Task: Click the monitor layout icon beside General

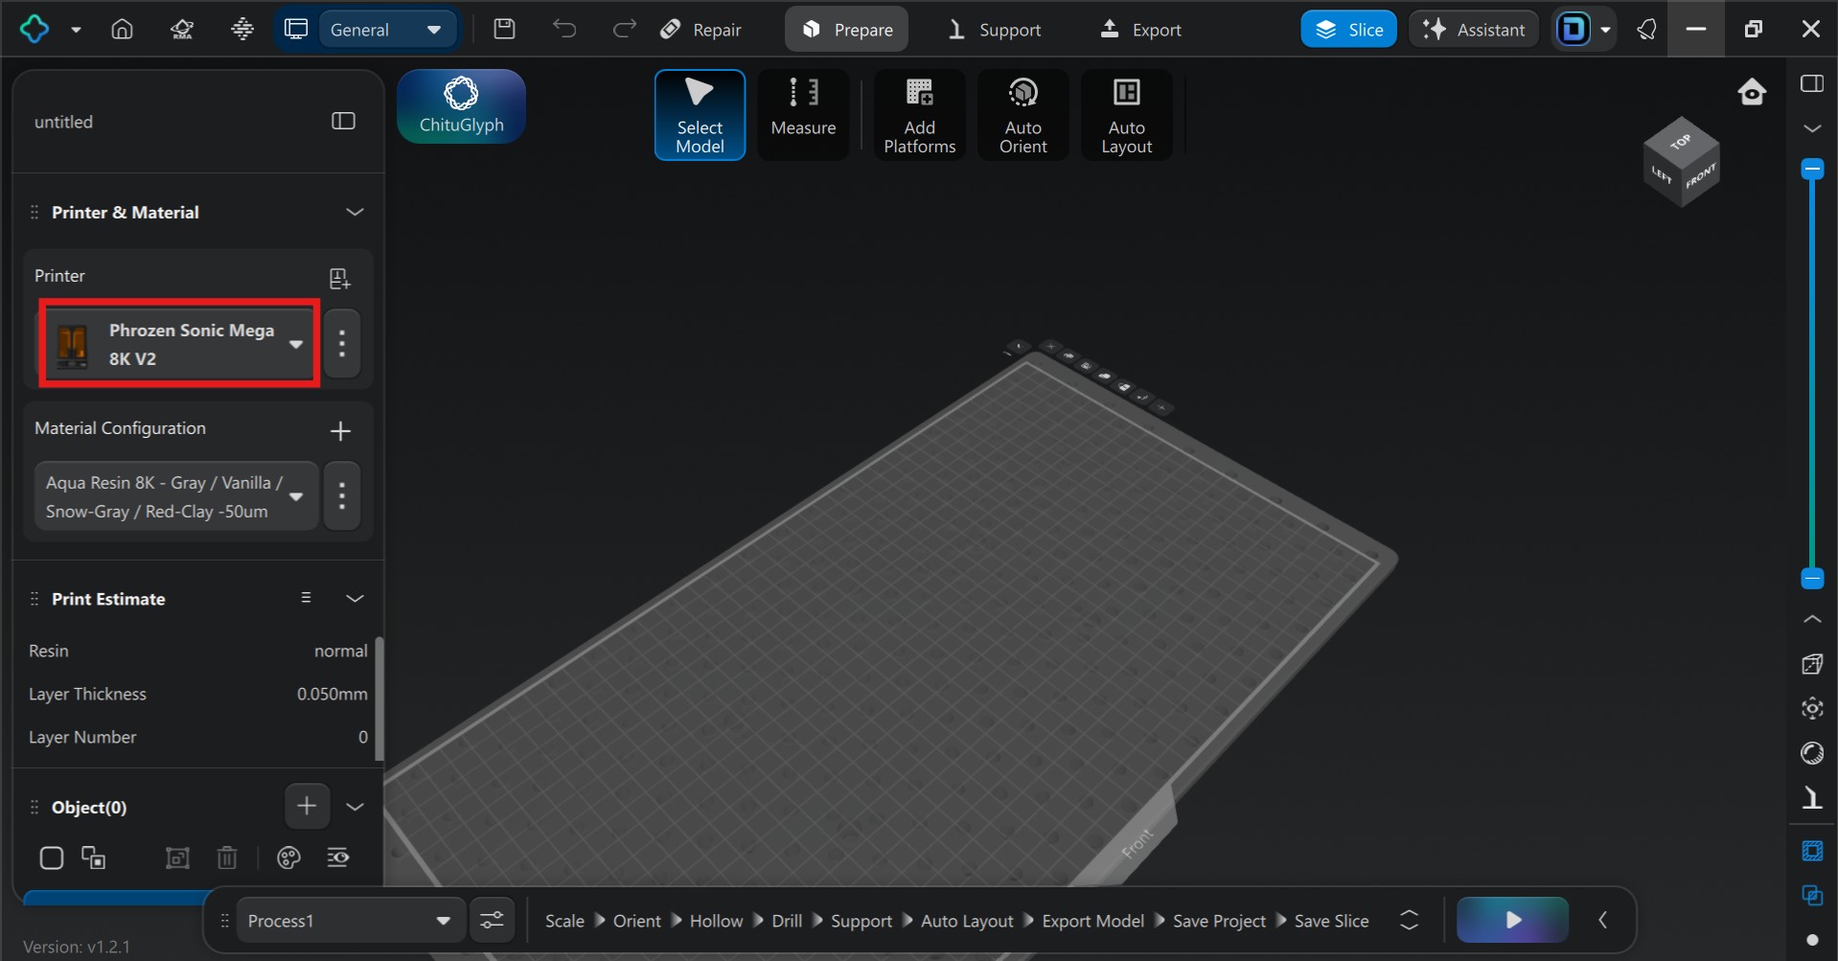Action: tap(296, 29)
